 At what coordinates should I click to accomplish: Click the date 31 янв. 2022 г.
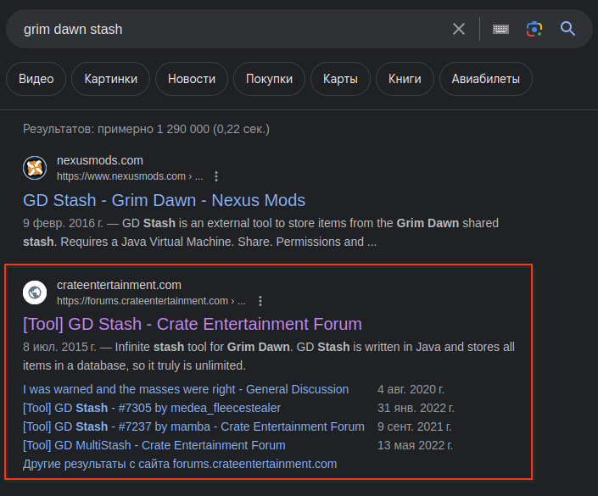coord(416,408)
